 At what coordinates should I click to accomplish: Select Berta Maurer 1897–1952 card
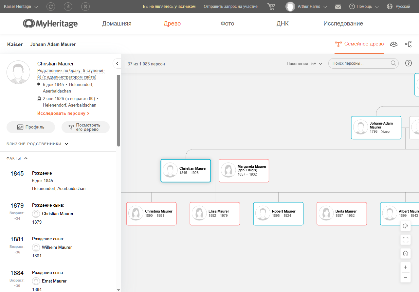(x=342, y=214)
